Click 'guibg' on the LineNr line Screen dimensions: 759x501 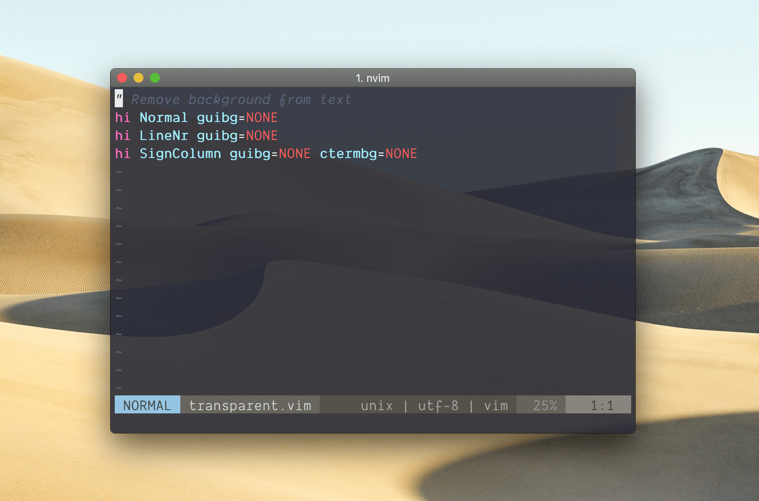pos(217,135)
